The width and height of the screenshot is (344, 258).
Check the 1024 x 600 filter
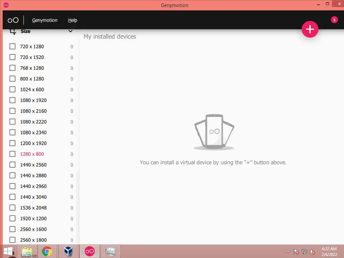12,89
